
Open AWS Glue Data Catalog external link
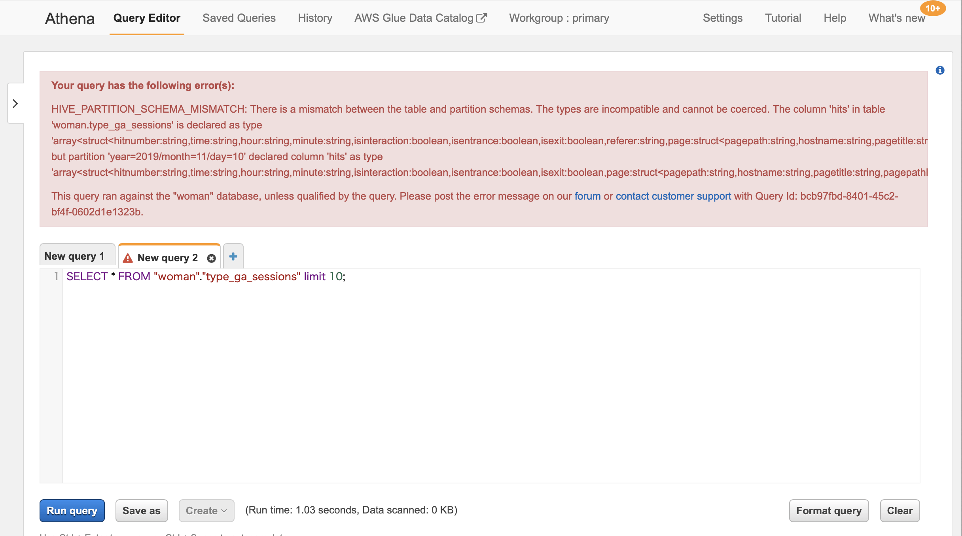pos(420,18)
